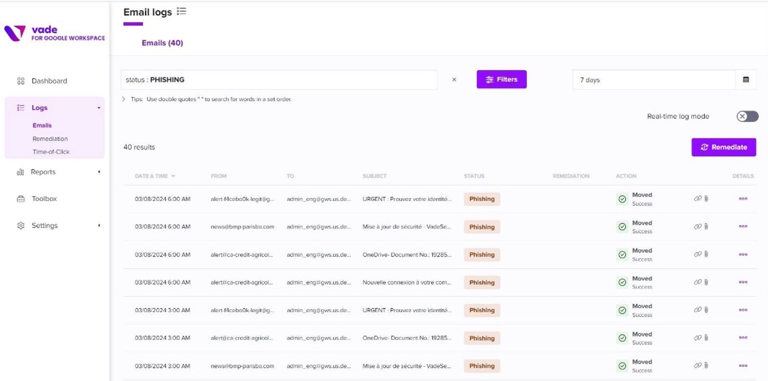Click attachment clip on 6:00 AM Mise à jour row
The width and height of the screenshot is (768, 381).
(706, 227)
